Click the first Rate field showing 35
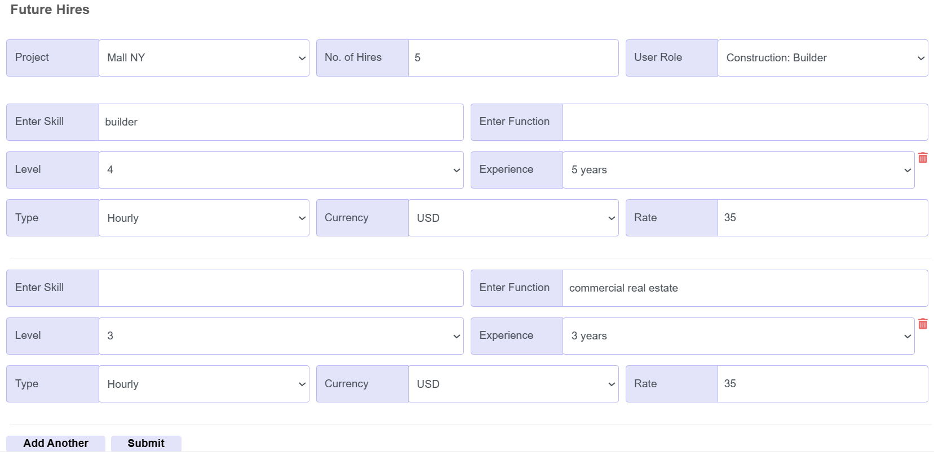Image resolution: width=934 pixels, height=452 pixels. click(x=822, y=218)
